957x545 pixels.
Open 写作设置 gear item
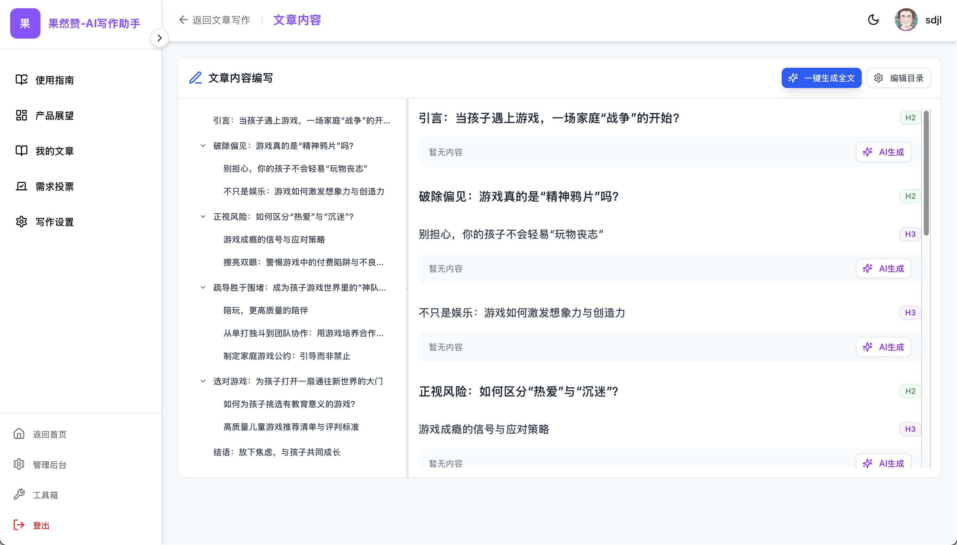(x=54, y=222)
